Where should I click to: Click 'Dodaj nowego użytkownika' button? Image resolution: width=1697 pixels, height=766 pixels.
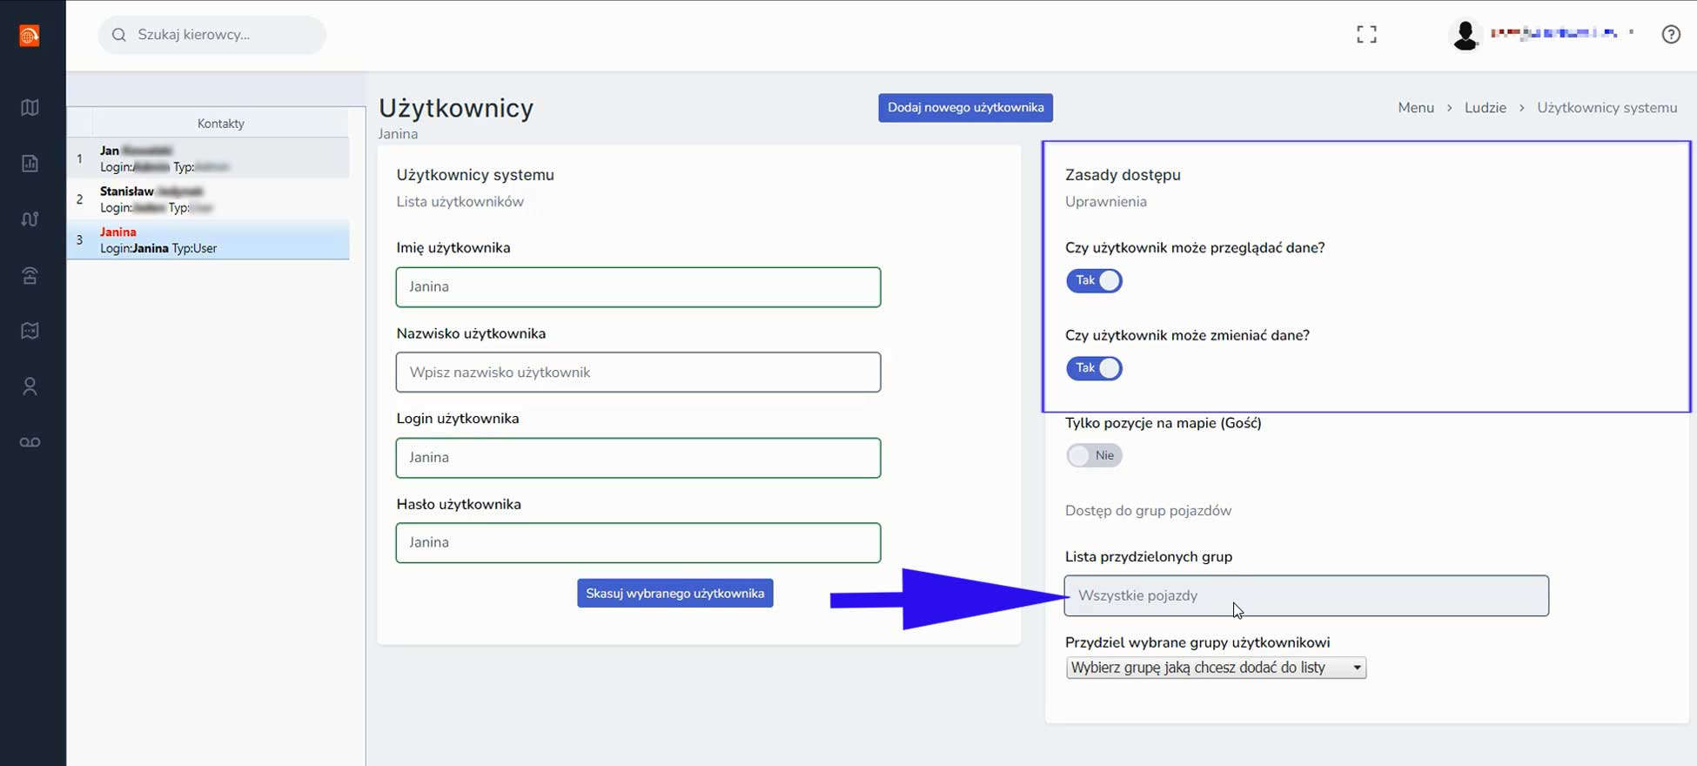pyautogui.click(x=965, y=108)
